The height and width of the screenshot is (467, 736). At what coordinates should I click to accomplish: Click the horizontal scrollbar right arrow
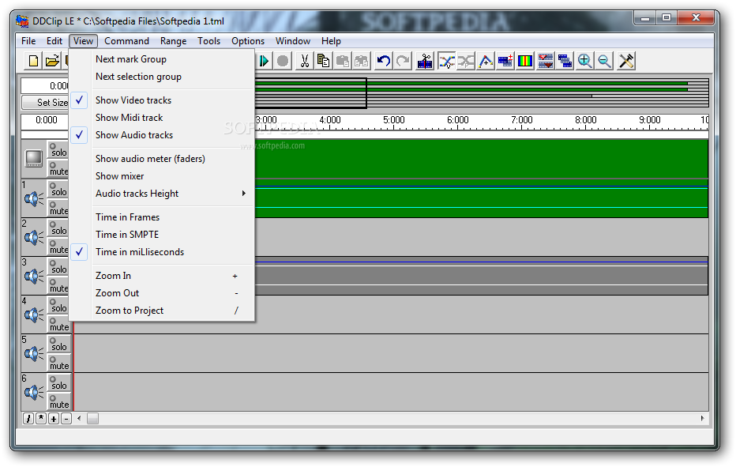click(703, 418)
